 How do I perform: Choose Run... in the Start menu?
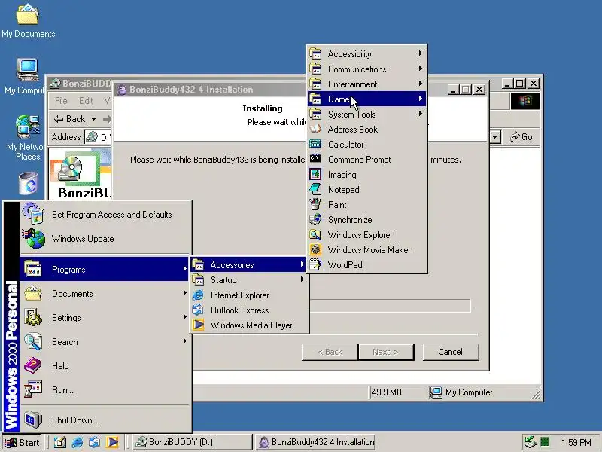tap(104, 389)
